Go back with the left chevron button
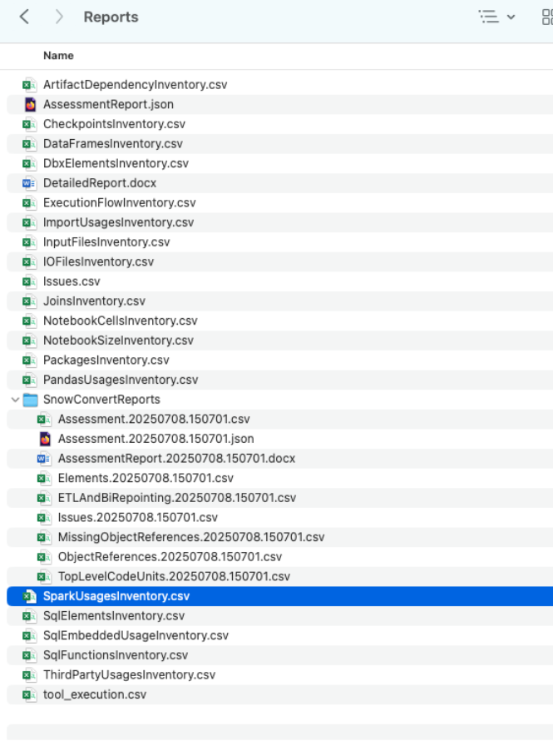The image size is (553, 741). pyautogui.click(x=25, y=17)
